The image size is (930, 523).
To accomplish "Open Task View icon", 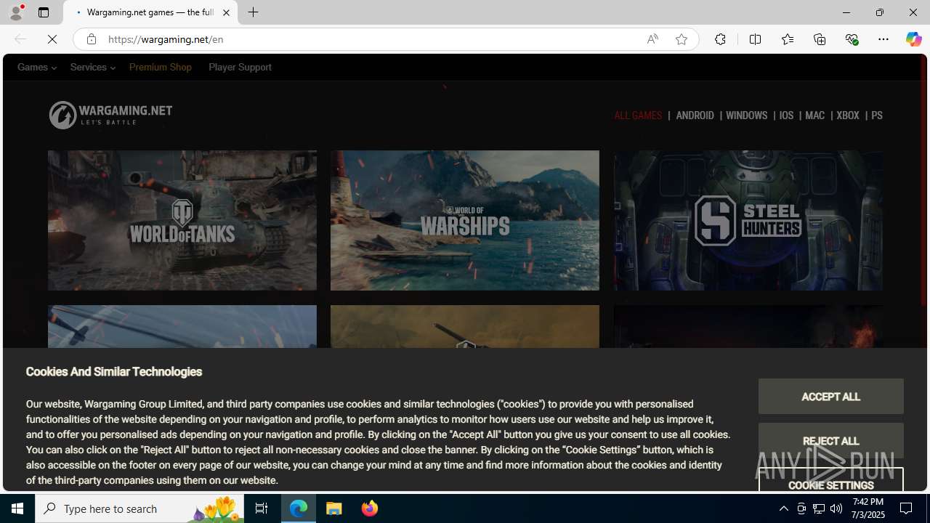I will click(262, 508).
